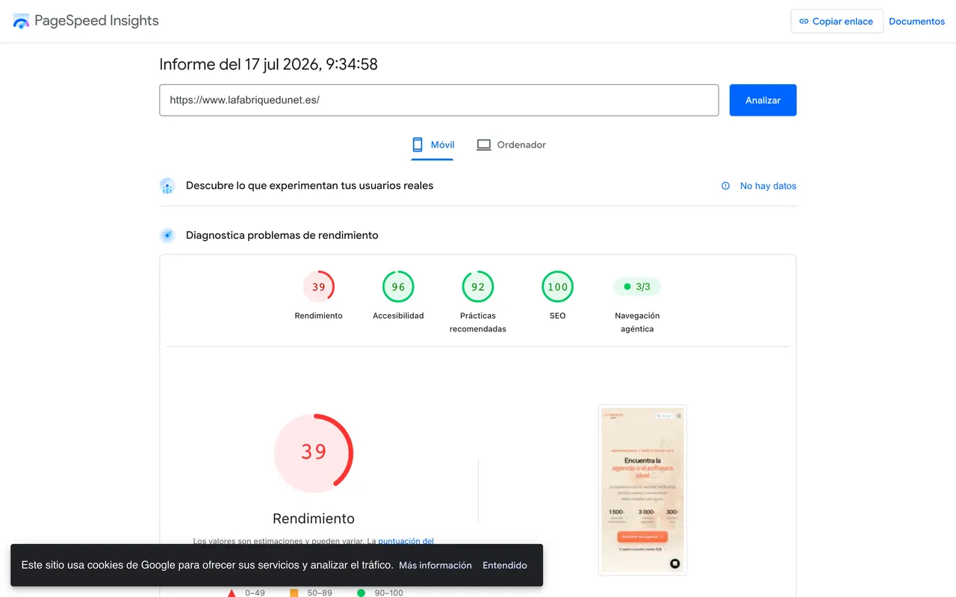Open the Documentos link
This screenshot has width=956, height=597.
(x=917, y=22)
